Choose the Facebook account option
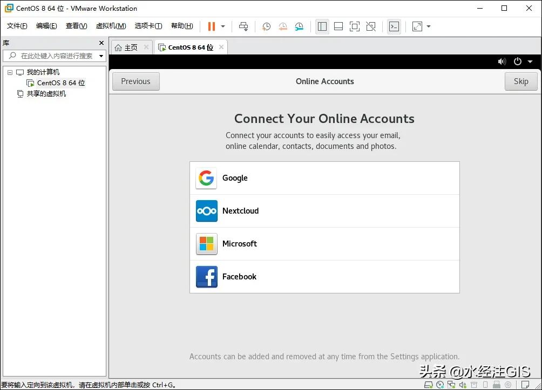The width and height of the screenshot is (542, 390). pos(324,277)
